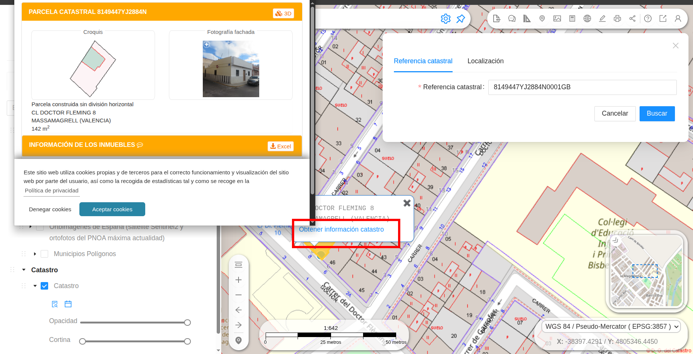Open the user account icon
693x354 pixels.
point(678,18)
